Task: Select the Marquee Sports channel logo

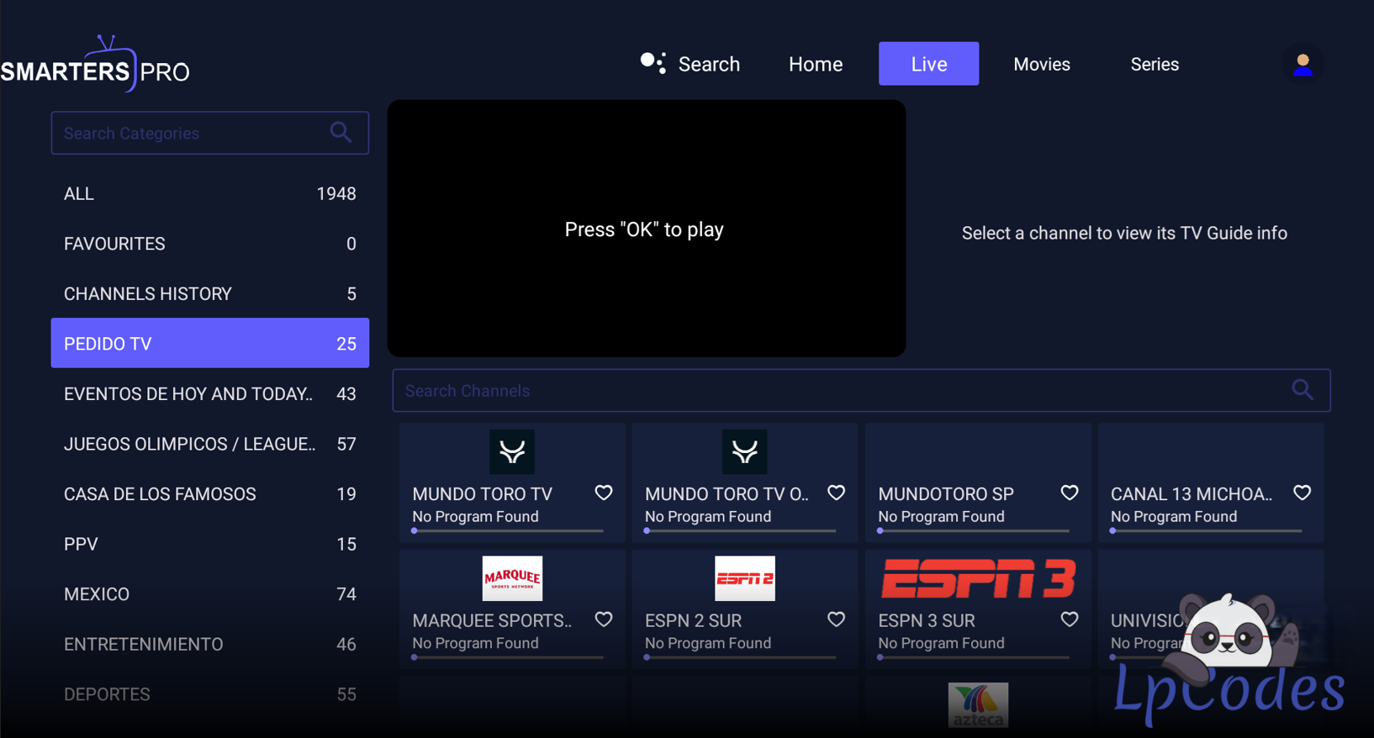Action: click(x=512, y=578)
